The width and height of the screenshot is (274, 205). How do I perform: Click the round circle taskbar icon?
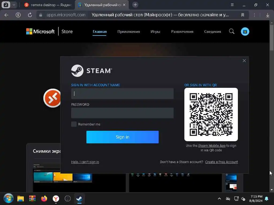68,199
